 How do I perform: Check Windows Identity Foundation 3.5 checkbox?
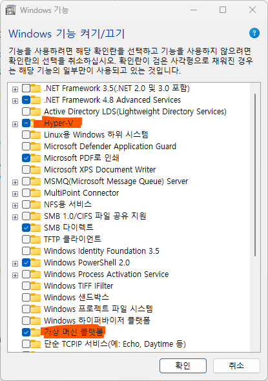[26, 251]
